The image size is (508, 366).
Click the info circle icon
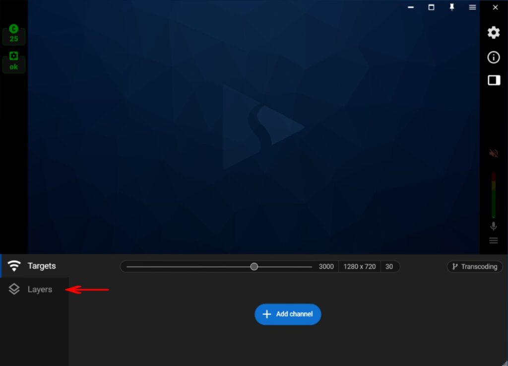tap(494, 58)
